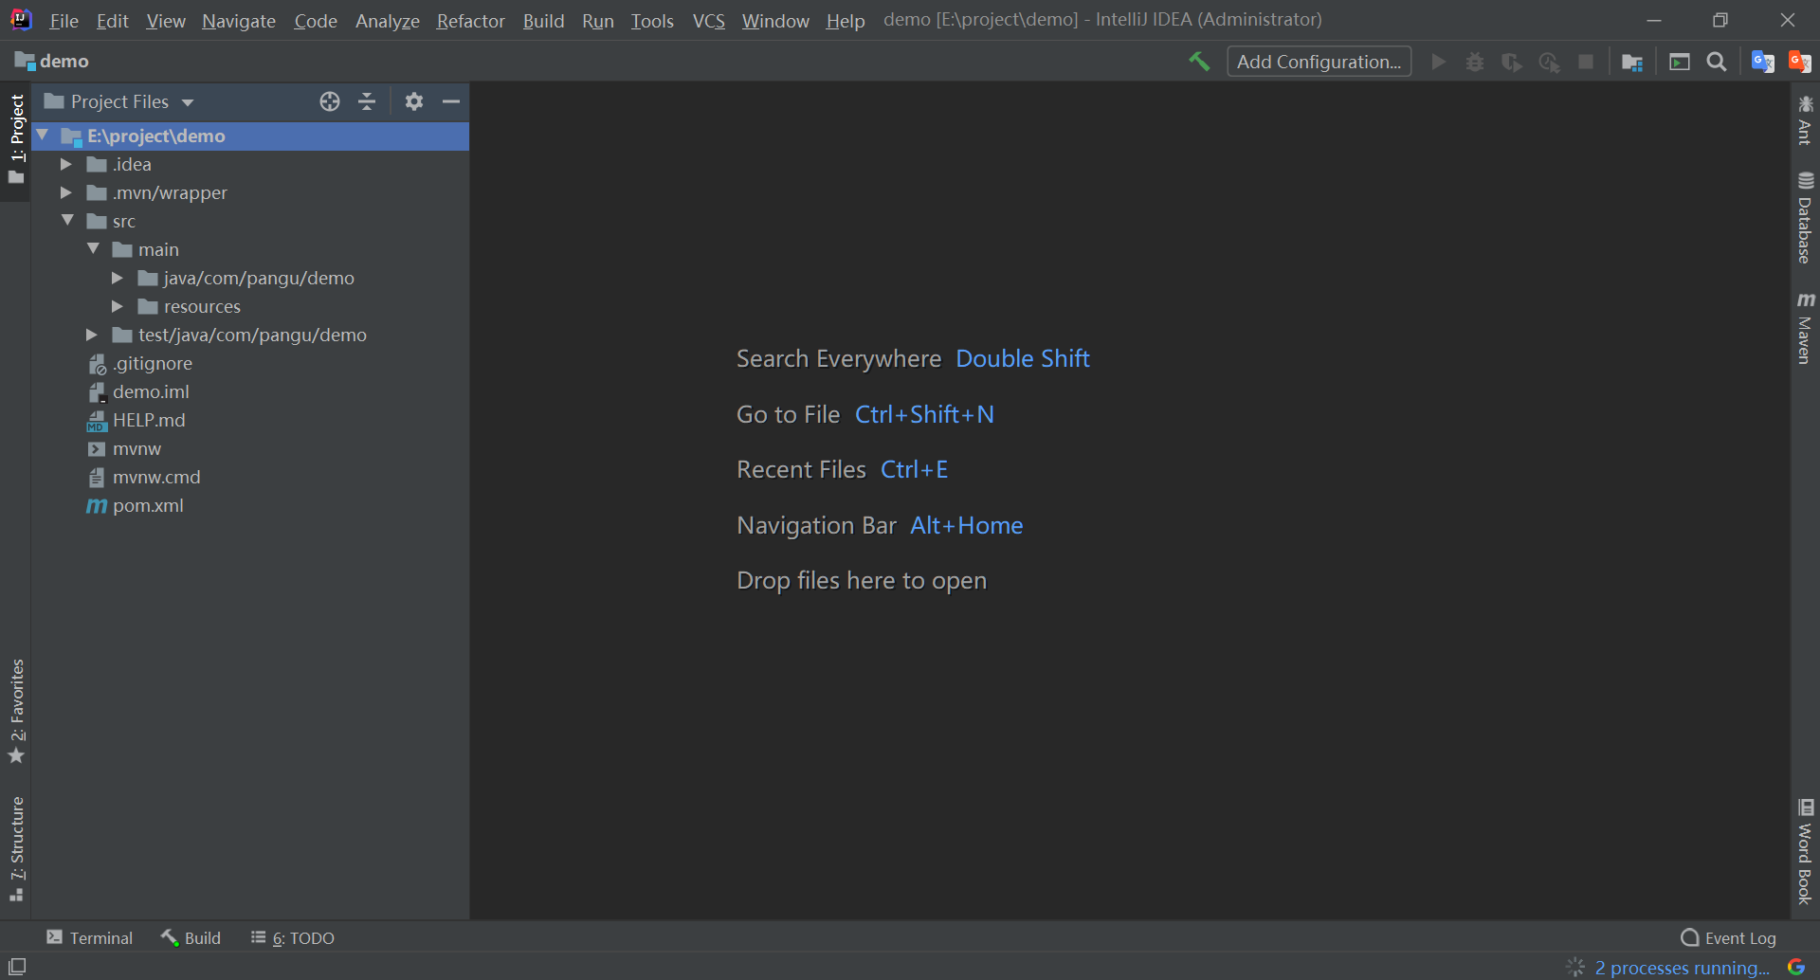Expand the test/java/com/pangu/demo folder
The width and height of the screenshot is (1820, 980).
click(92, 335)
